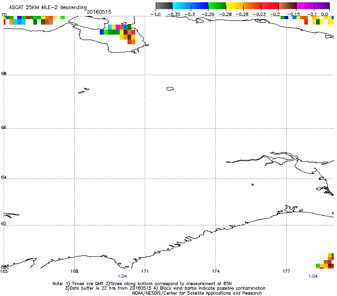Click the latitude label '66'

point(4,127)
